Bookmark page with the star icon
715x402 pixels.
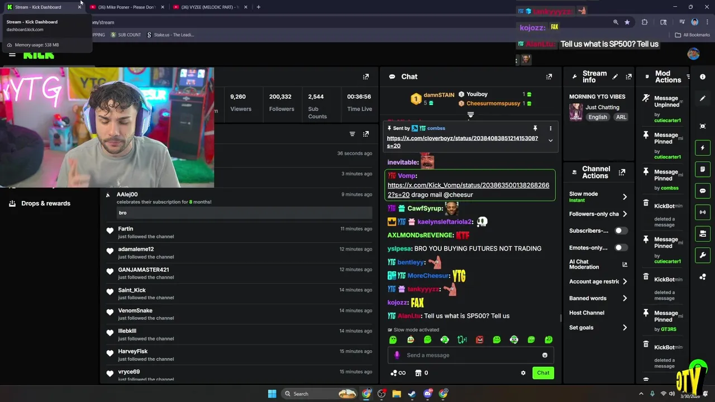(x=627, y=22)
